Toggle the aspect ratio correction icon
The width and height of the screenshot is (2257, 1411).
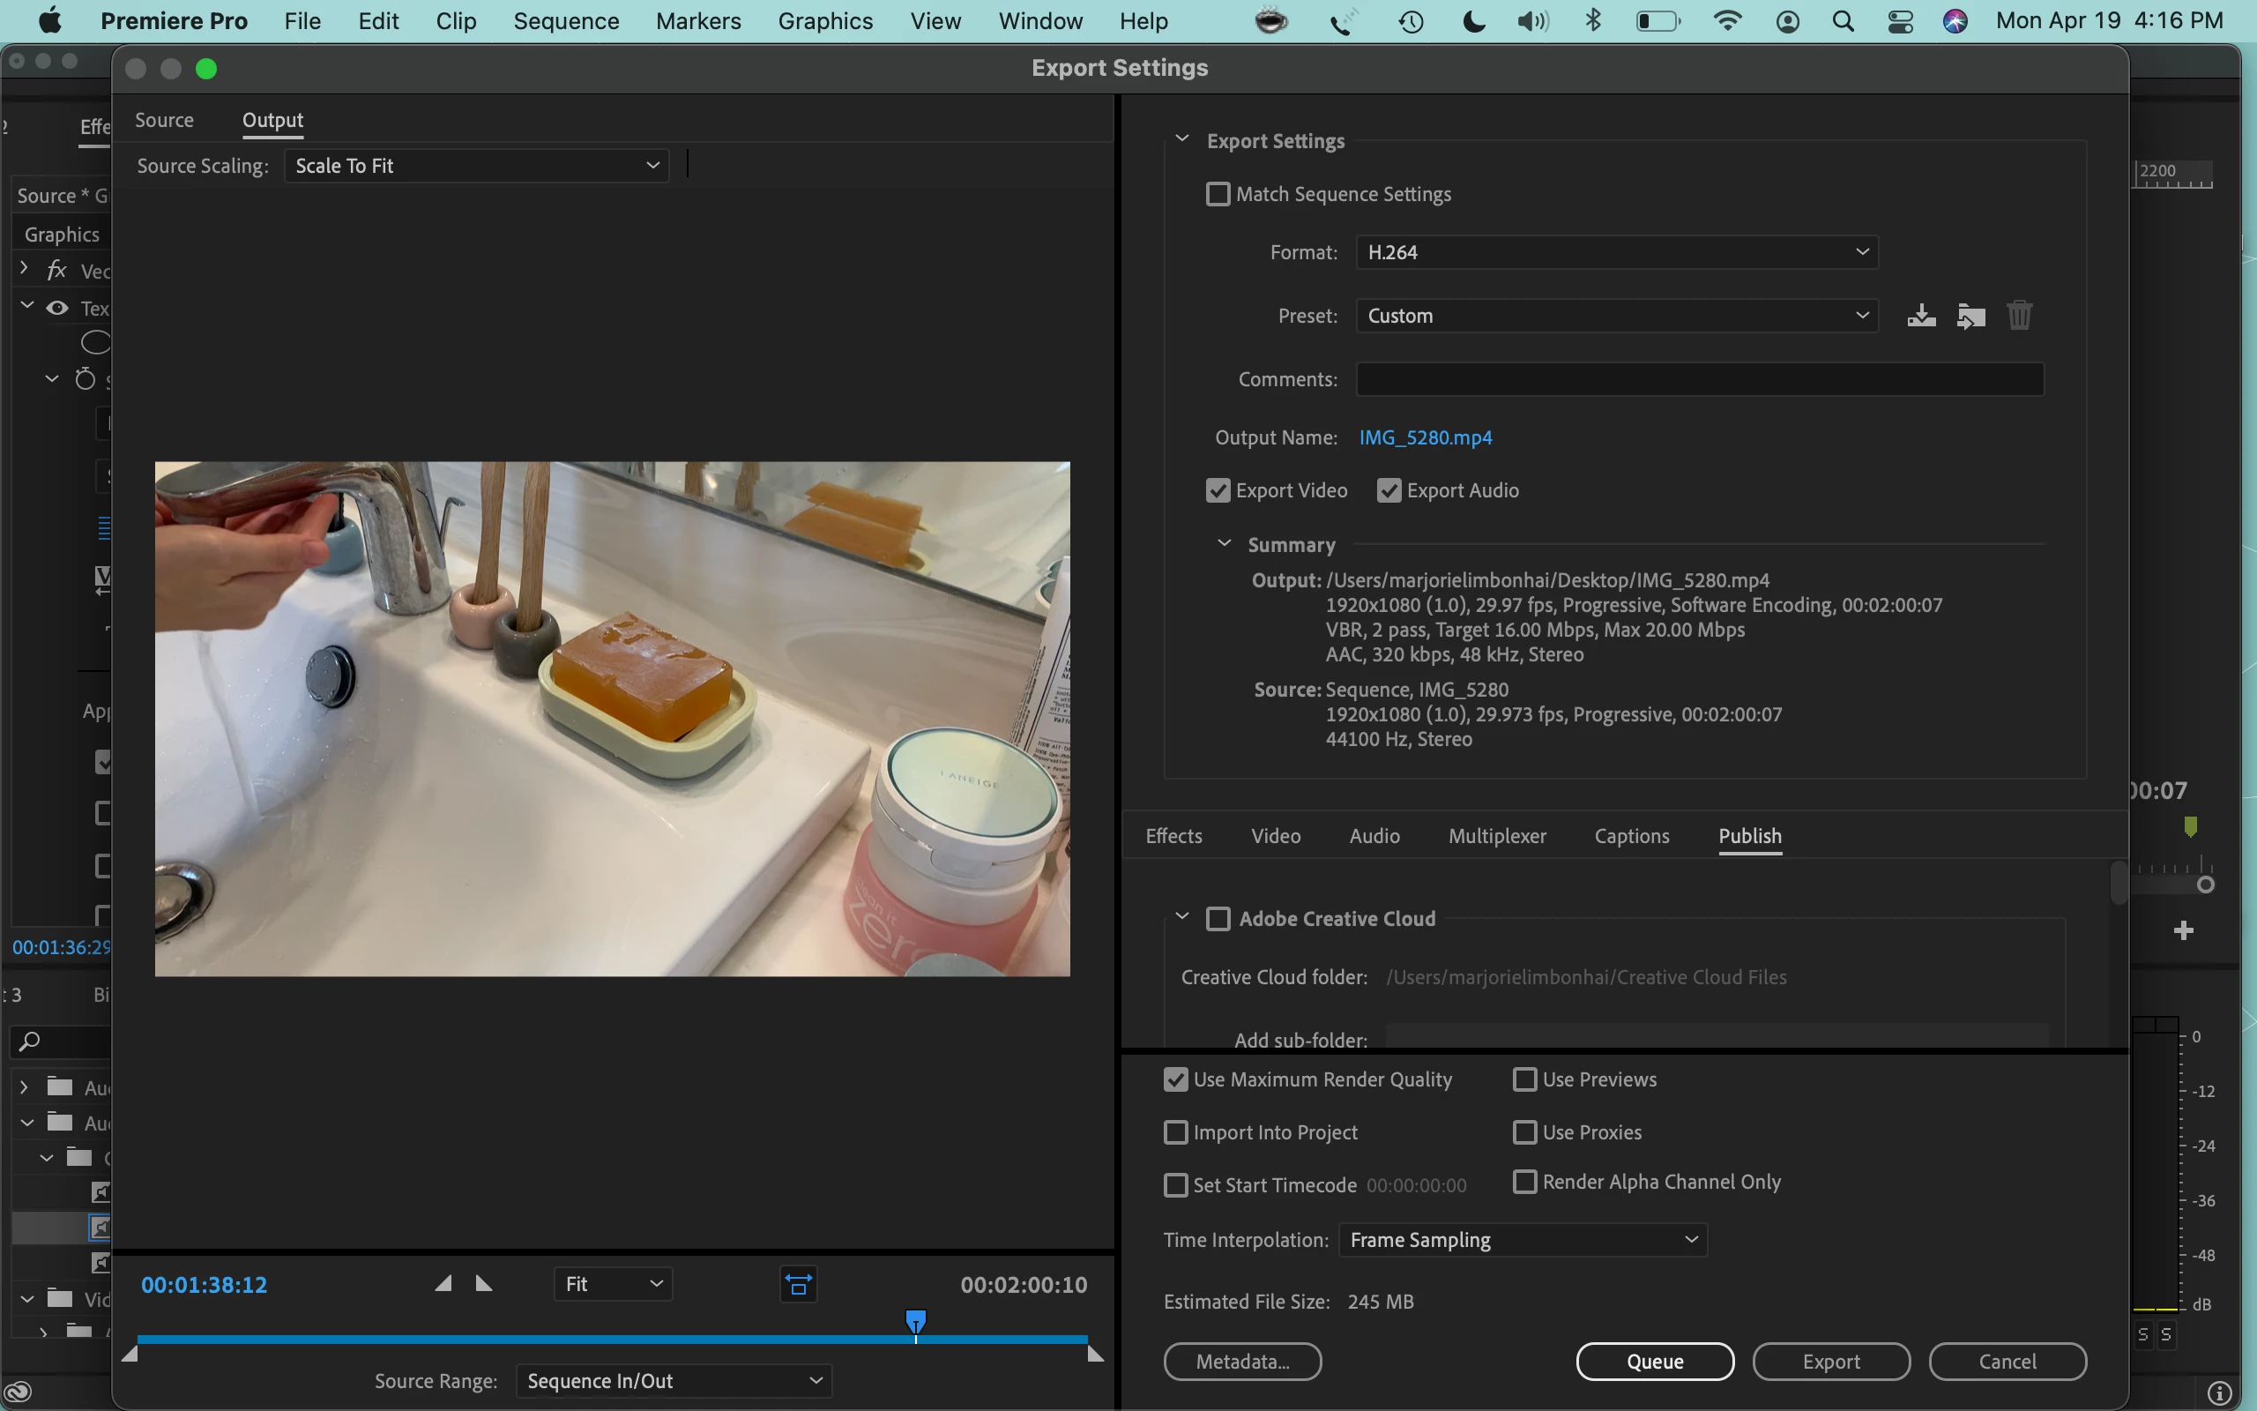tap(799, 1285)
